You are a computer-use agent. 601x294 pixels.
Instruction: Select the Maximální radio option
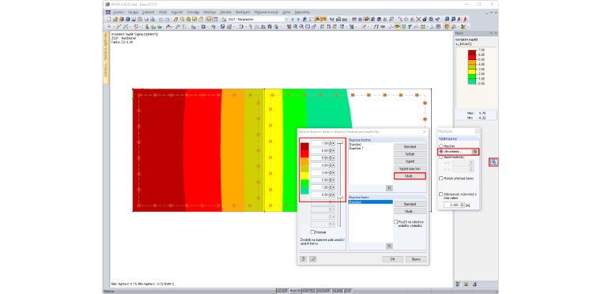(x=440, y=146)
